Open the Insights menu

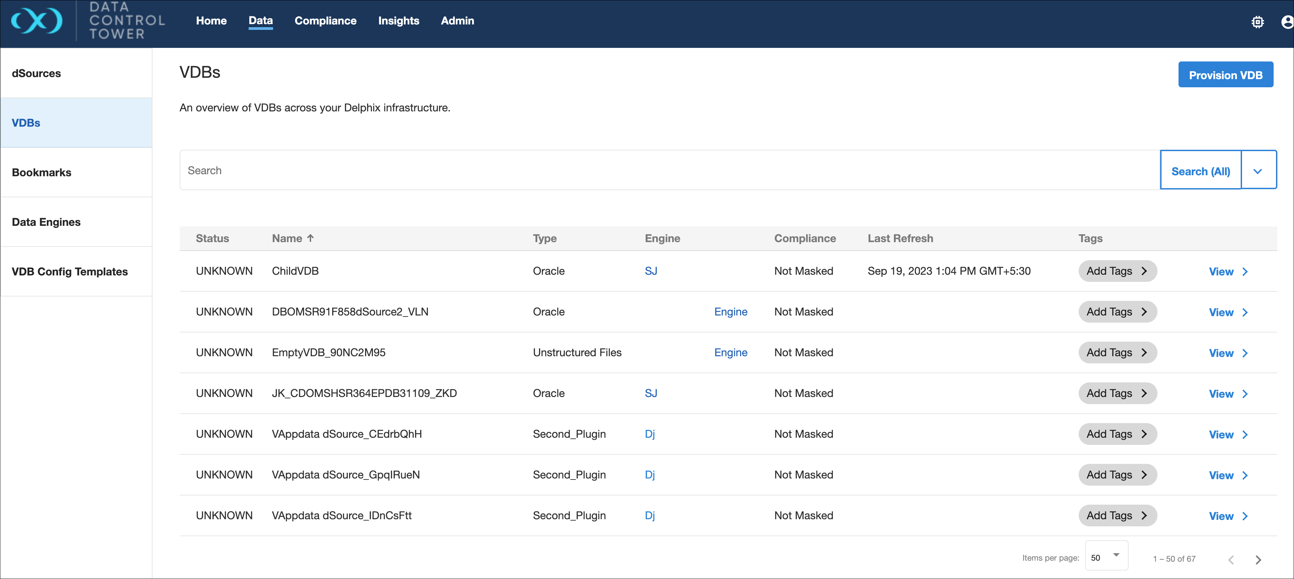point(398,21)
